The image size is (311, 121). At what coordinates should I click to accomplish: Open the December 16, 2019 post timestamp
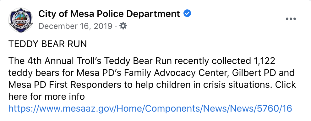[75, 26]
